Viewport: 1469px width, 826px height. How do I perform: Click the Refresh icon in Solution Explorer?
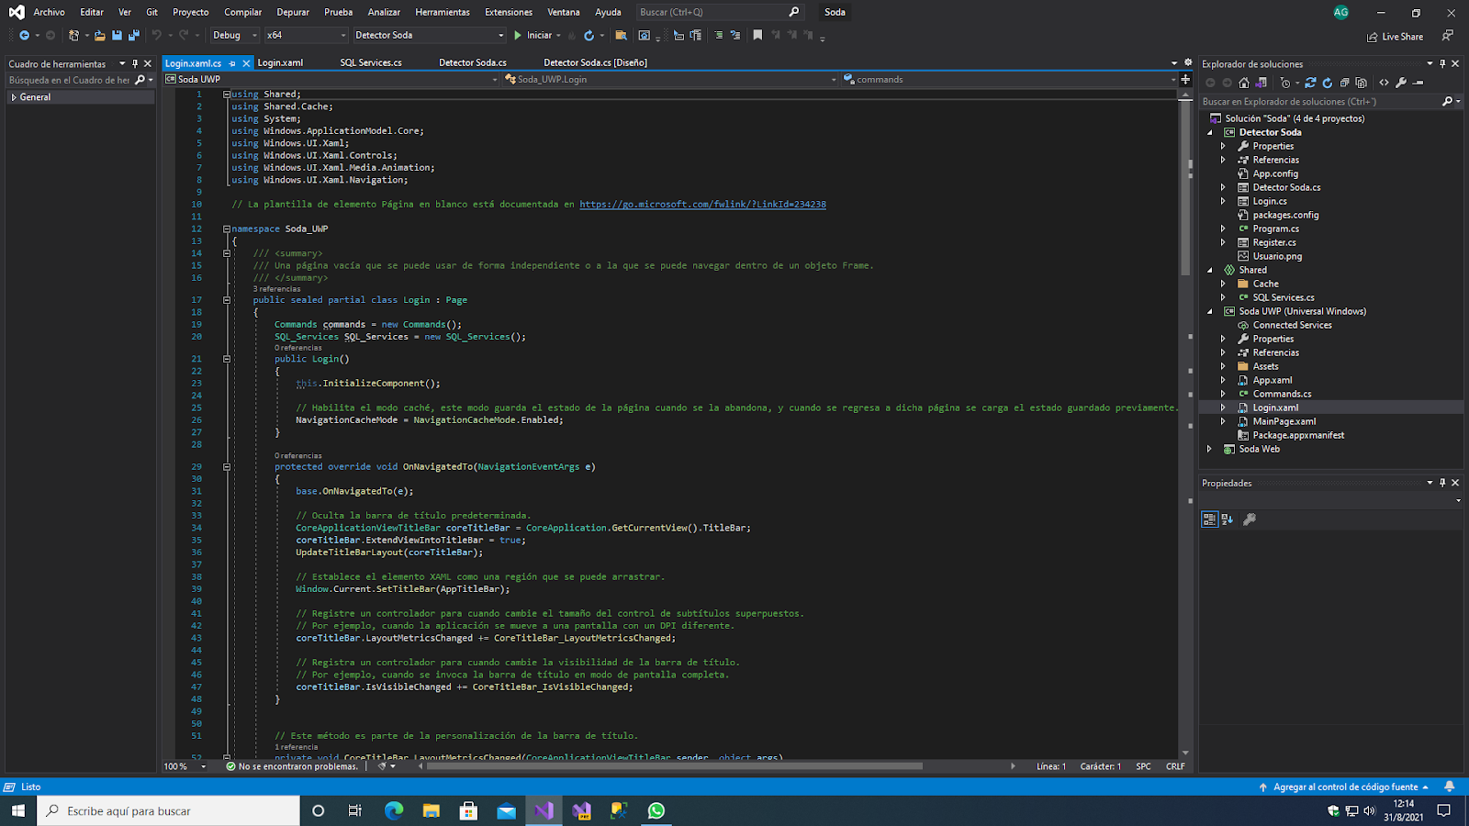pos(1327,83)
